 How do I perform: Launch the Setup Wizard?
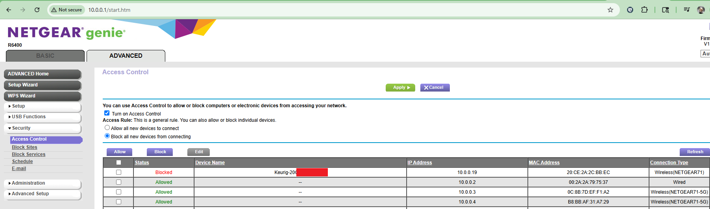pos(43,85)
